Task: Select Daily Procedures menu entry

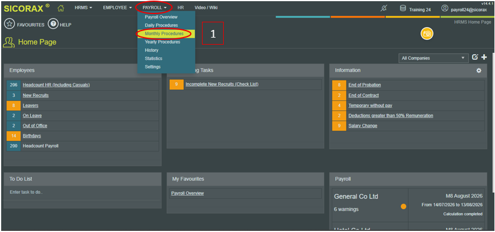Action: coord(161,25)
